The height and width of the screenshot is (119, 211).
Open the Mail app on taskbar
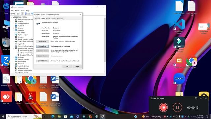pyautogui.click(x=72, y=116)
